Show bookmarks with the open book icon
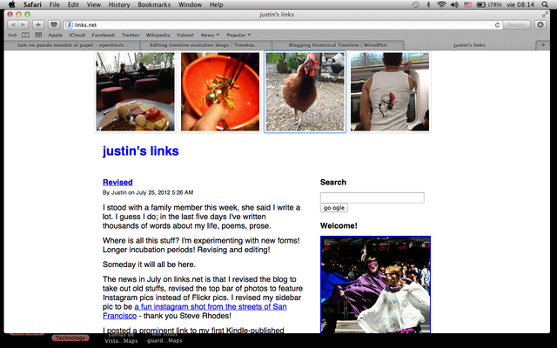 25,35
